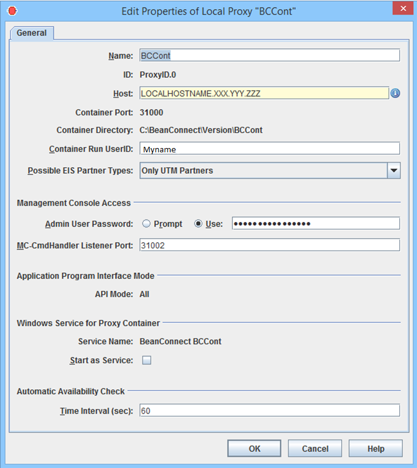The width and height of the screenshot is (417, 468).
Task: Switch to the General tab
Action: (x=32, y=33)
